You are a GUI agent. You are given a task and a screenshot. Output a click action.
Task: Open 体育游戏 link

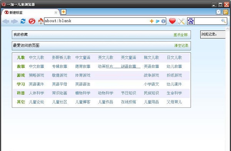coord(83,75)
